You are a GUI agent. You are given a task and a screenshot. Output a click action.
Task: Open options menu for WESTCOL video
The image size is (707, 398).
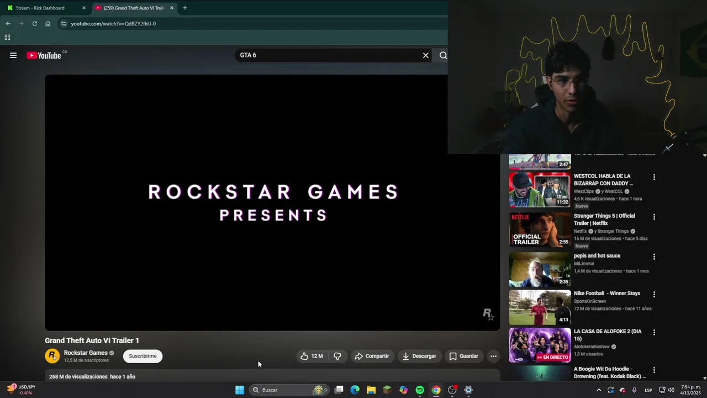(x=654, y=177)
